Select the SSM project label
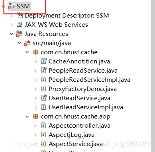 pyautogui.click(x=23, y=6)
